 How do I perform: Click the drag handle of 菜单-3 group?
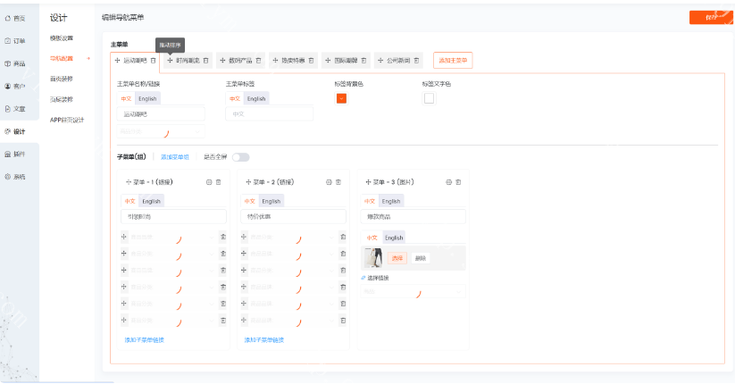(x=369, y=182)
